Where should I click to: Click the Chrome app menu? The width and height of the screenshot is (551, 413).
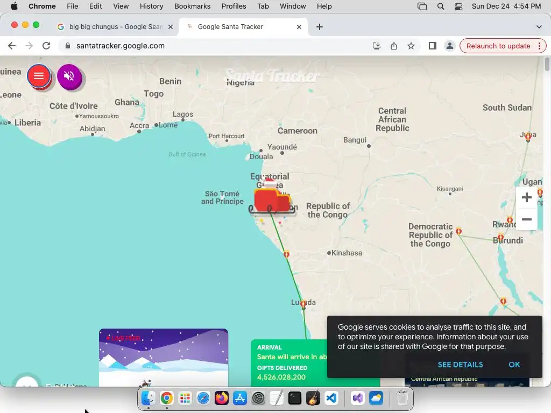pos(42,6)
